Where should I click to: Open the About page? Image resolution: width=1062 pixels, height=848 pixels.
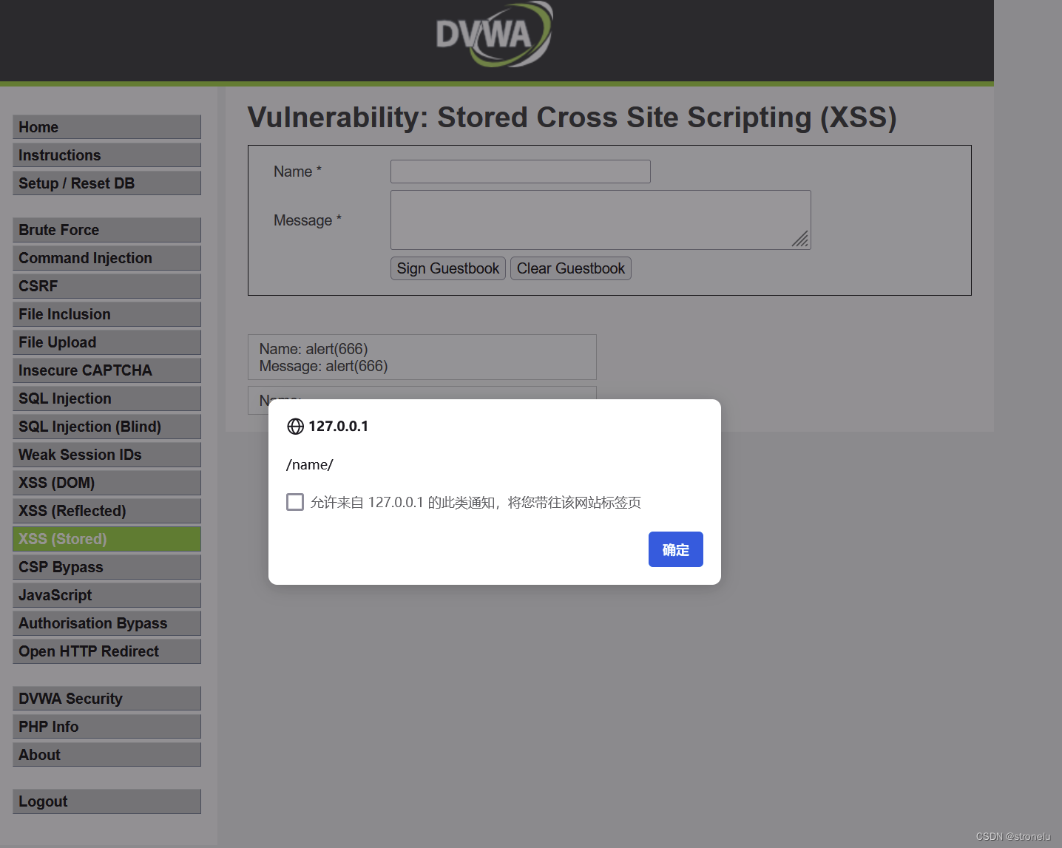(106, 755)
